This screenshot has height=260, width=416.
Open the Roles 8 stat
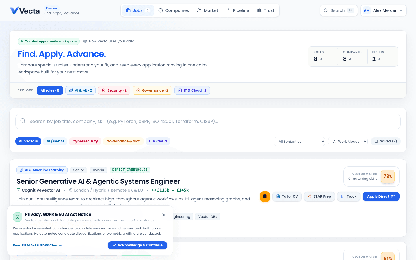coord(323,56)
